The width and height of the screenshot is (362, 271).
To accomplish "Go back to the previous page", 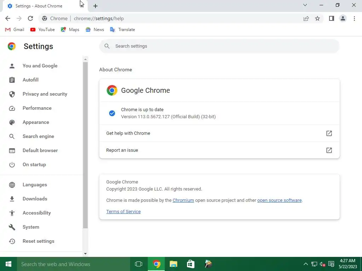I will [x=8, y=18].
